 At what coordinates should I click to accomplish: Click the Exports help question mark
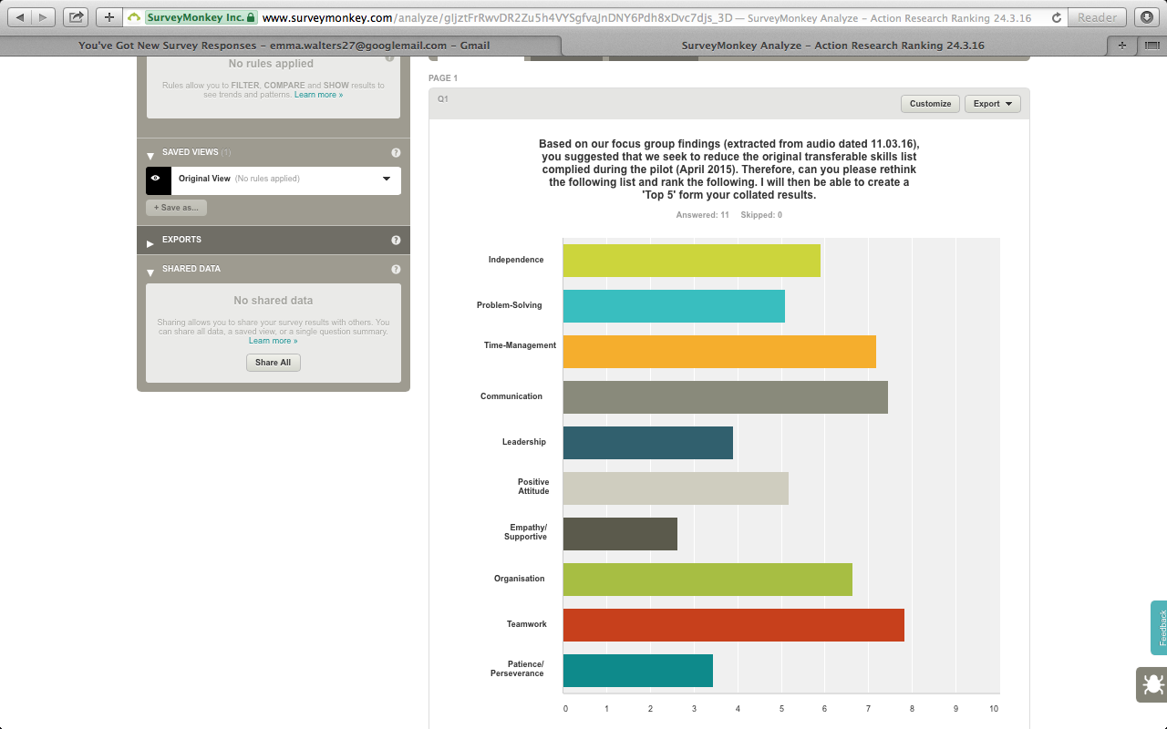coord(396,241)
